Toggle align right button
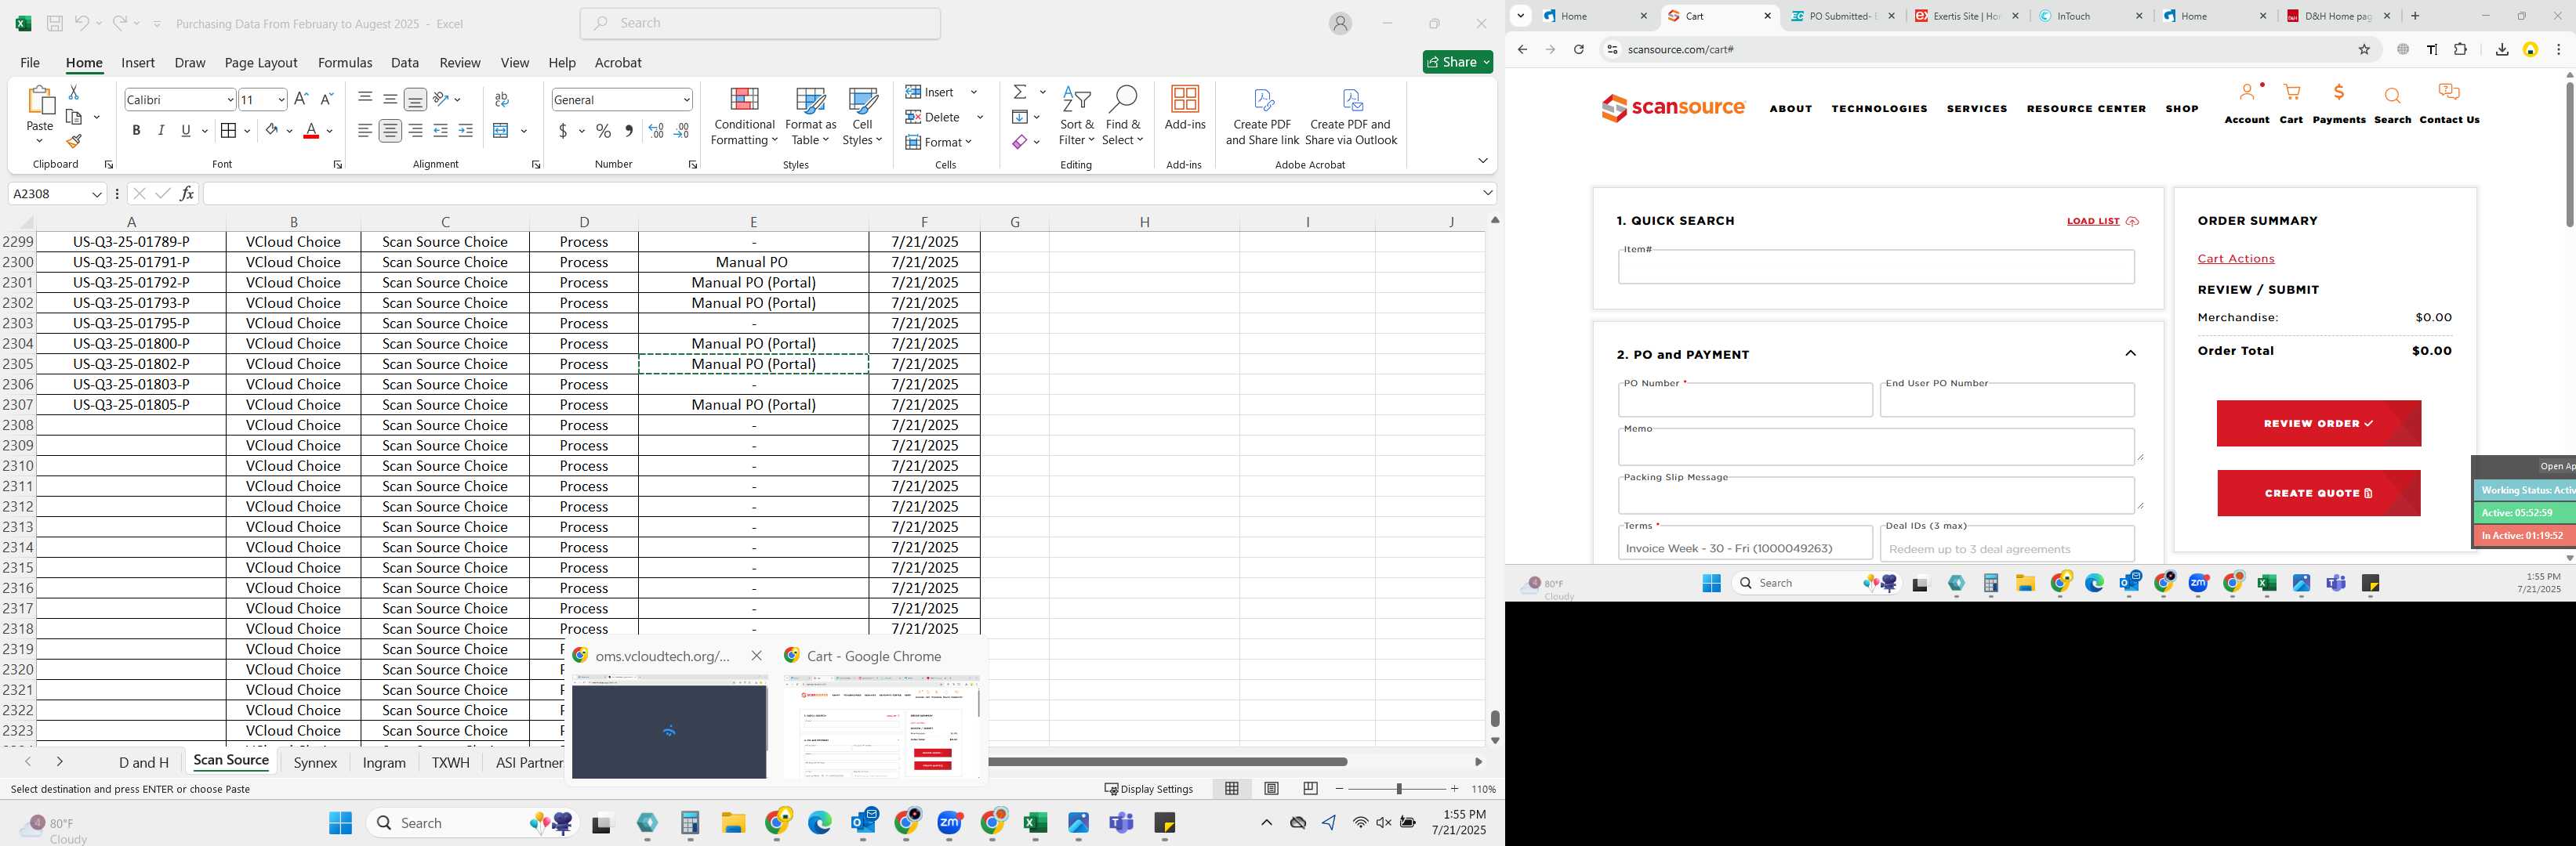Screen dimensions: 2576x846 [415, 131]
